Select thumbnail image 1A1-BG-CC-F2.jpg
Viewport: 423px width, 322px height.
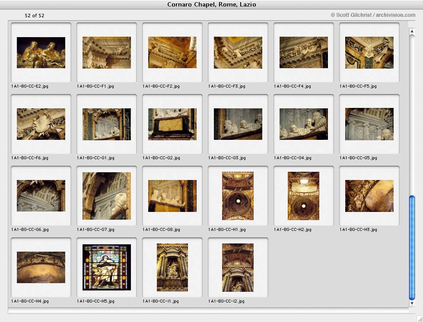pyautogui.click(x=172, y=53)
